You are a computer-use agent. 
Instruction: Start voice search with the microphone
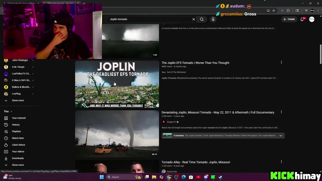pyautogui.click(x=213, y=19)
